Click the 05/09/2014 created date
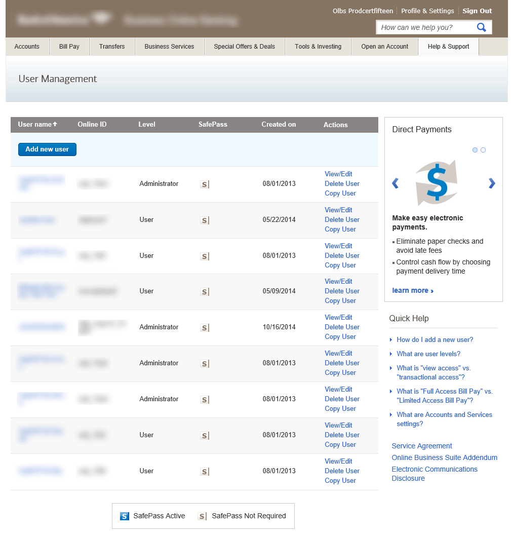511x536 pixels. pos(279,291)
